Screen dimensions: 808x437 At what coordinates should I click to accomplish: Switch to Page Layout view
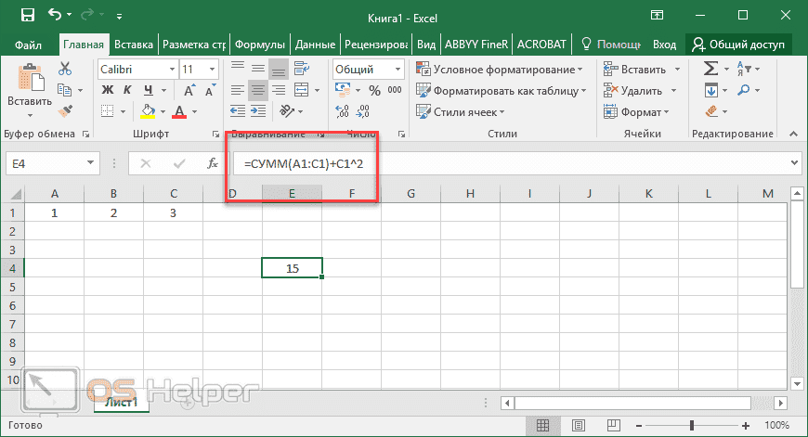pos(579,425)
